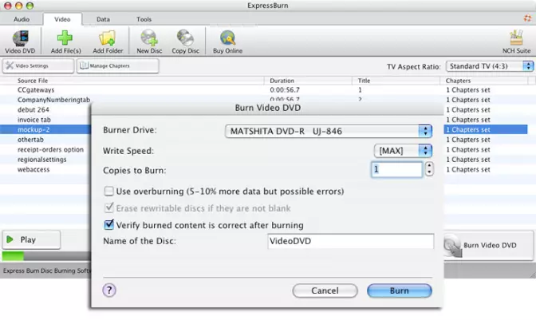Open Manage Chapters
Screen dimensions: 536x320
click(117, 65)
